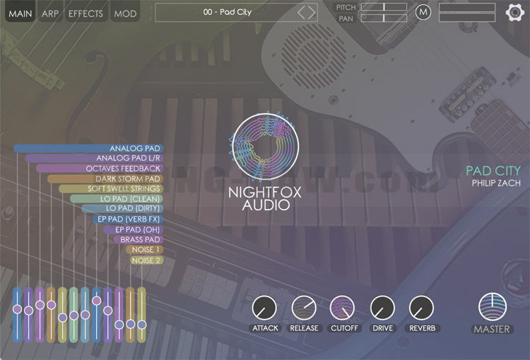The height and width of the screenshot is (360, 530).
Task: Click the BRASS PAD layer label
Action: (139, 239)
